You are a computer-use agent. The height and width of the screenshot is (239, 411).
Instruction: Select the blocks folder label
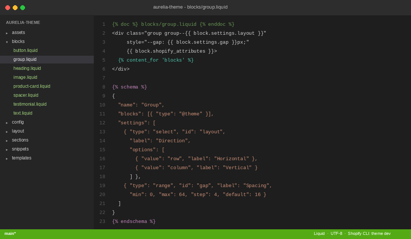click(18, 41)
